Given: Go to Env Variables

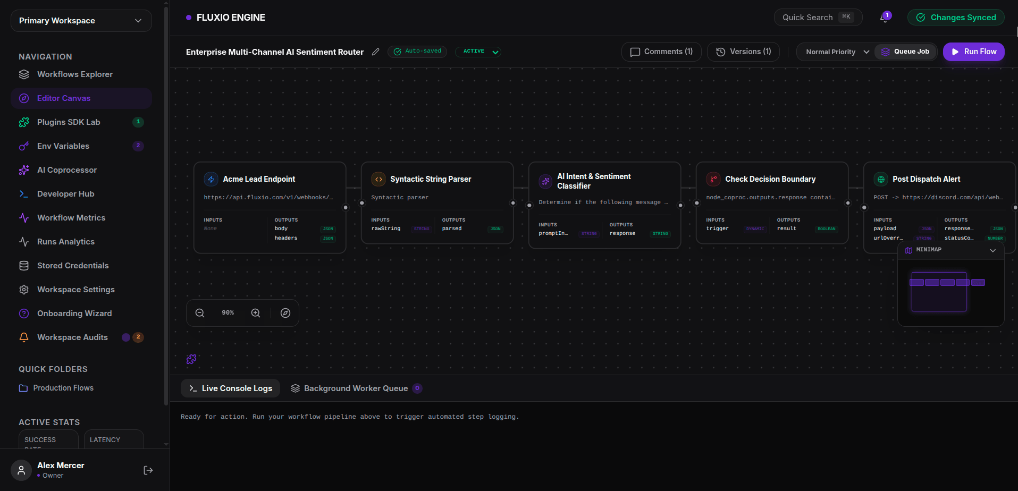Looking at the screenshot, I should pyautogui.click(x=81, y=146).
